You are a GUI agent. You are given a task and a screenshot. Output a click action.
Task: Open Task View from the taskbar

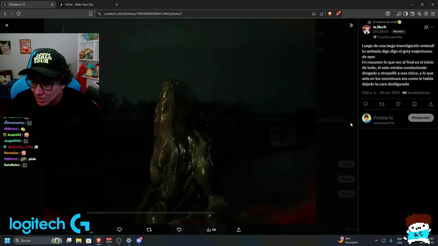69,241
